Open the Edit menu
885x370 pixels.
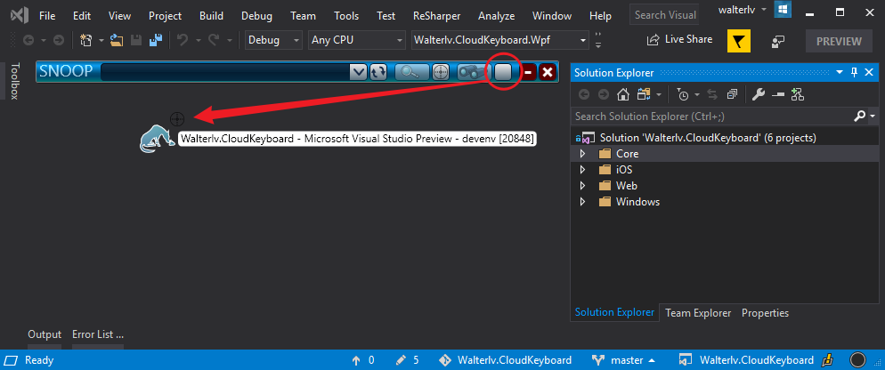(82, 16)
